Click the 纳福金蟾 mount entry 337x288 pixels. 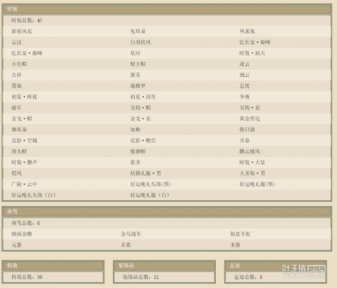point(22,234)
